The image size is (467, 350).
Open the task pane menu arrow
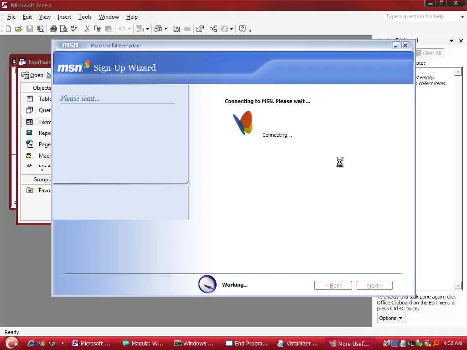pos(451,41)
